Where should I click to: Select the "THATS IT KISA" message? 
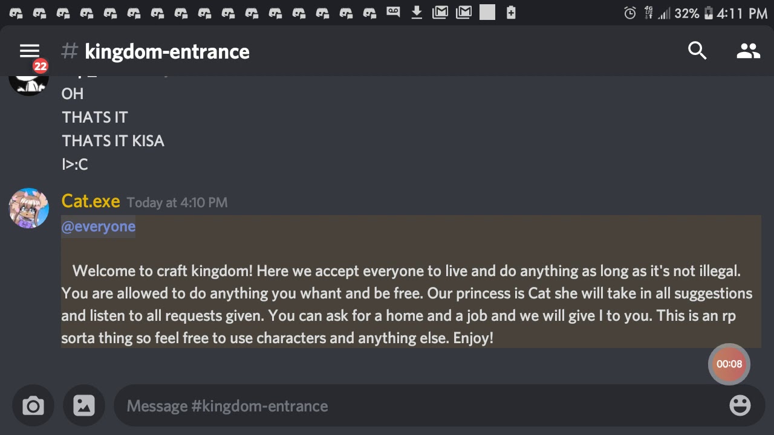113,141
